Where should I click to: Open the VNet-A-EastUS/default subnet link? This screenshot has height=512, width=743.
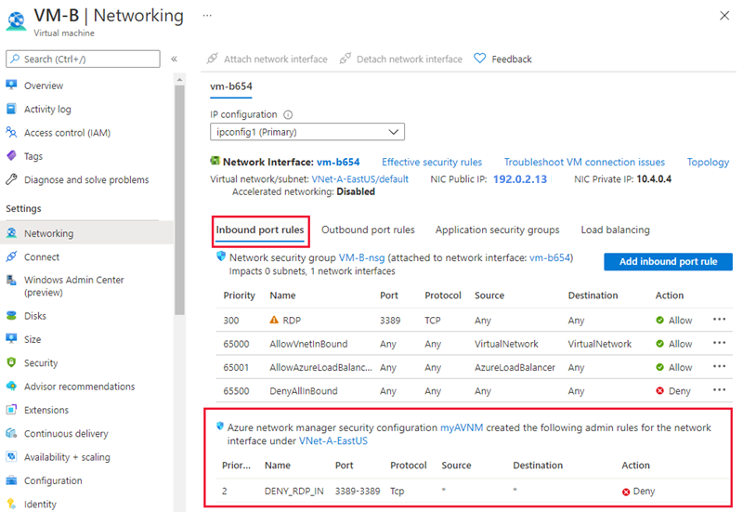[359, 179]
